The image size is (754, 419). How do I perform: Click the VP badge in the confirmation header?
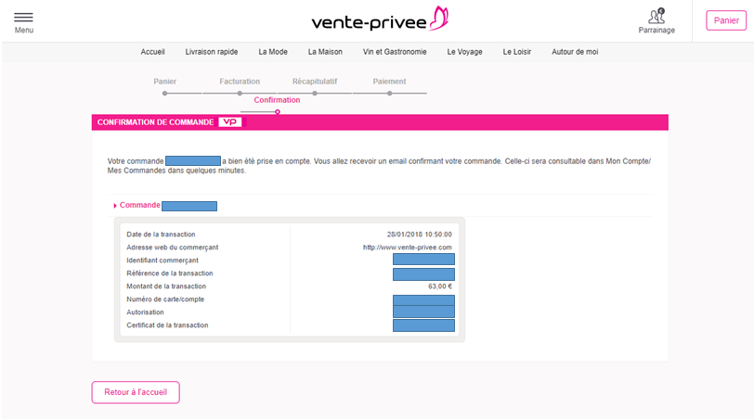230,122
